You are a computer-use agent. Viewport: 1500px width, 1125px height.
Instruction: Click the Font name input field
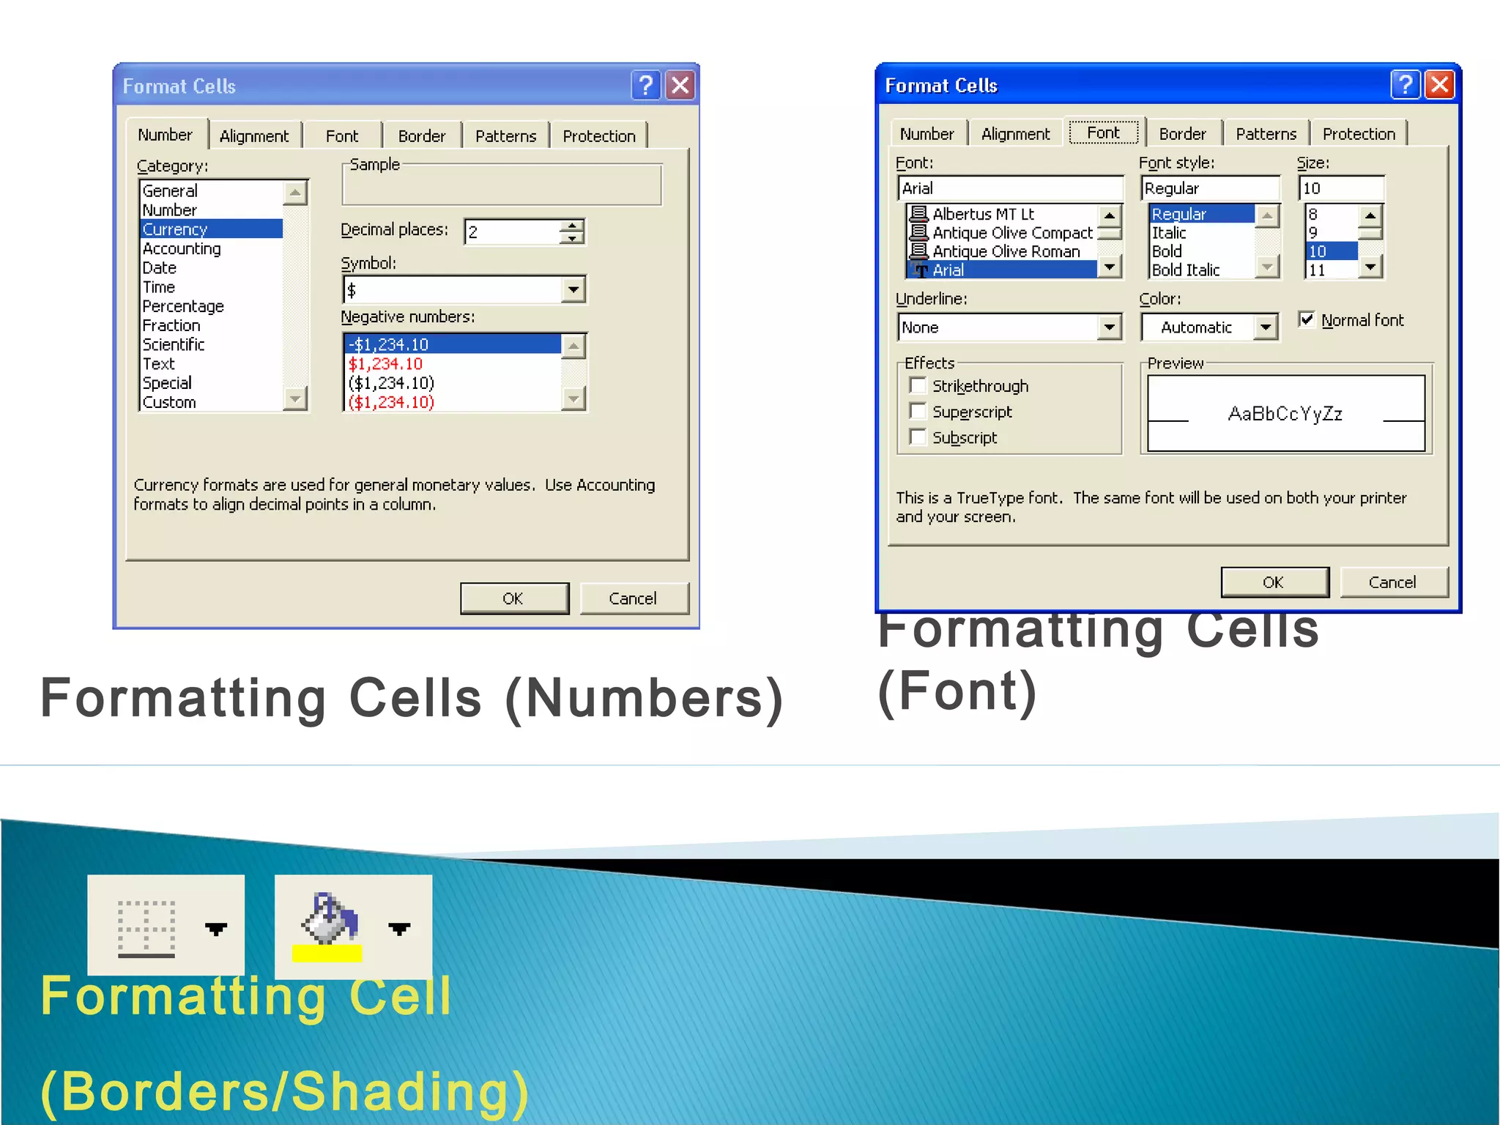click(1011, 188)
